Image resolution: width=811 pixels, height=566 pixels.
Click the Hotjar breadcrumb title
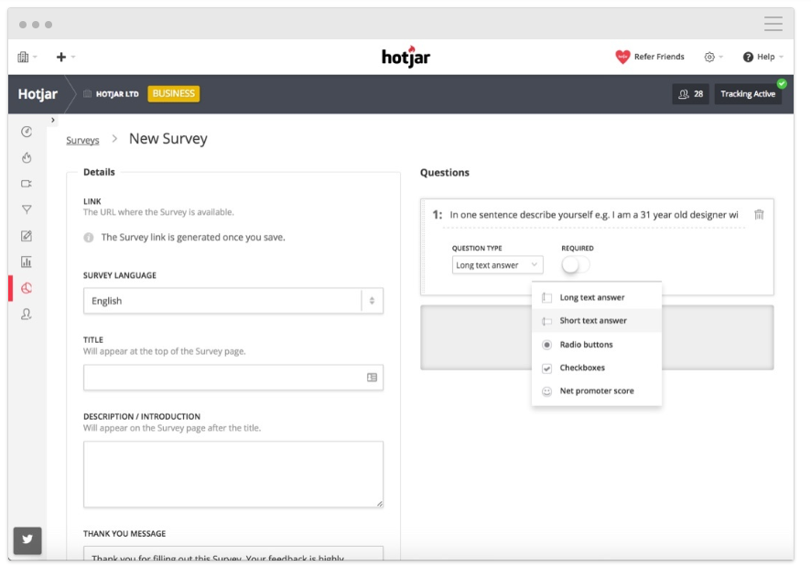coord(38,94)
